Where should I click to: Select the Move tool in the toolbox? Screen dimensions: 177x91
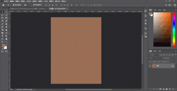pyautogui.click(x=2, y=12)
